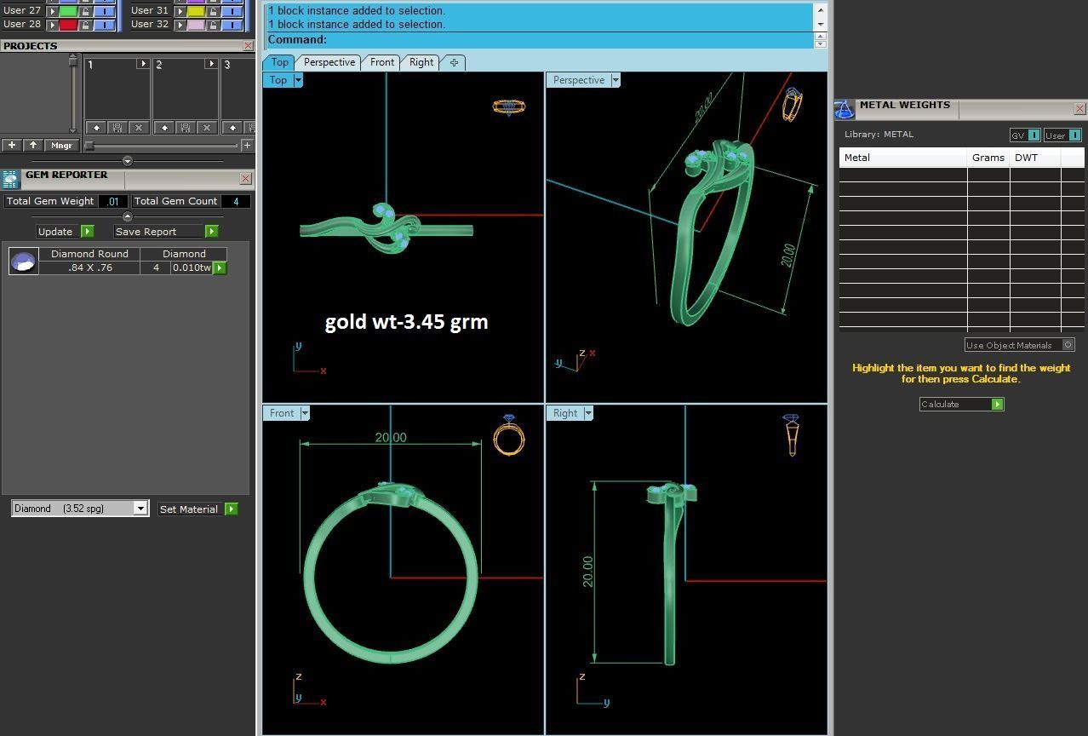
Task: Add a new viewport tab with plus
Action: point(454,62)
